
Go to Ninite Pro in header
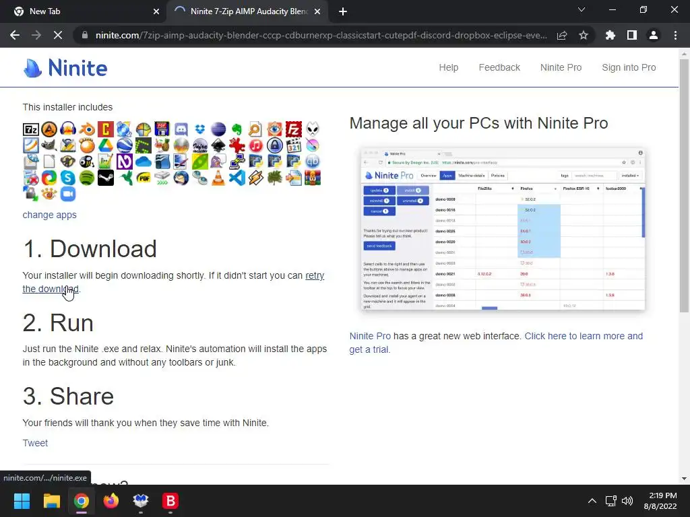[x=561, y=67]
